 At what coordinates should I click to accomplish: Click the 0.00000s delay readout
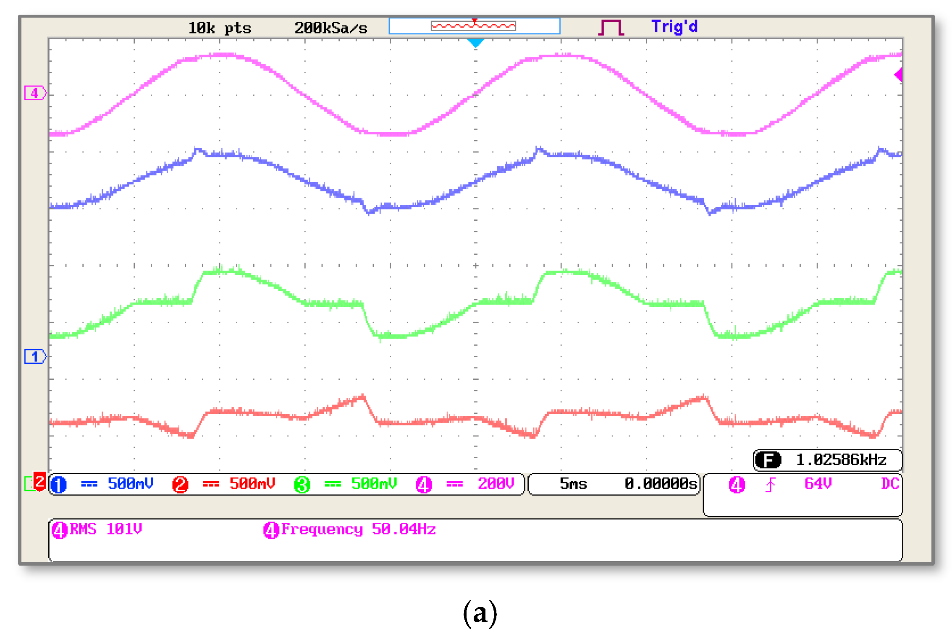coord(660,484)
